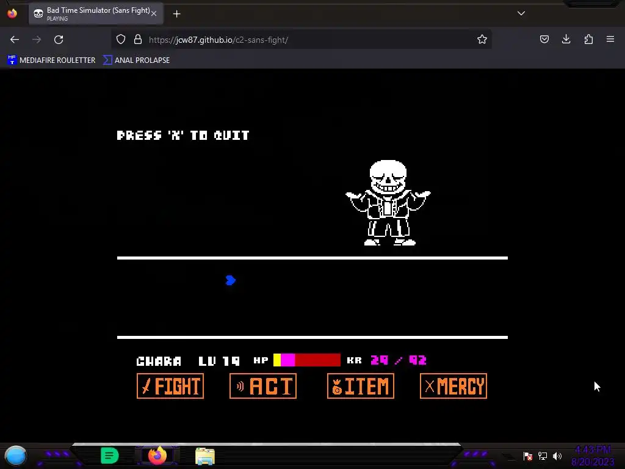Open the Firefox downloads panel
Screen dimensions: 625x469
566,39
